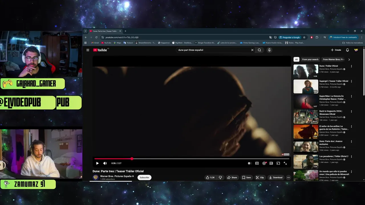Open Minecraft película suggested video title
Viewport: 365px width, 205px height.
334,173
